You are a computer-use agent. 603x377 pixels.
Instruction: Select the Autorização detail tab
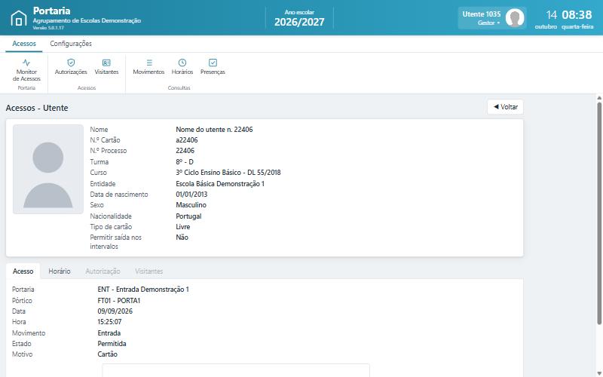[103, 271]
